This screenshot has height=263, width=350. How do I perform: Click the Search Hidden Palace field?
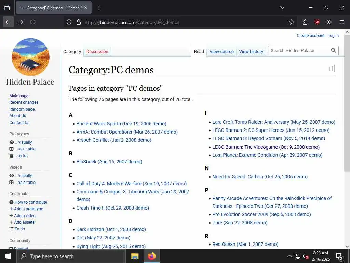coord(299,51)
